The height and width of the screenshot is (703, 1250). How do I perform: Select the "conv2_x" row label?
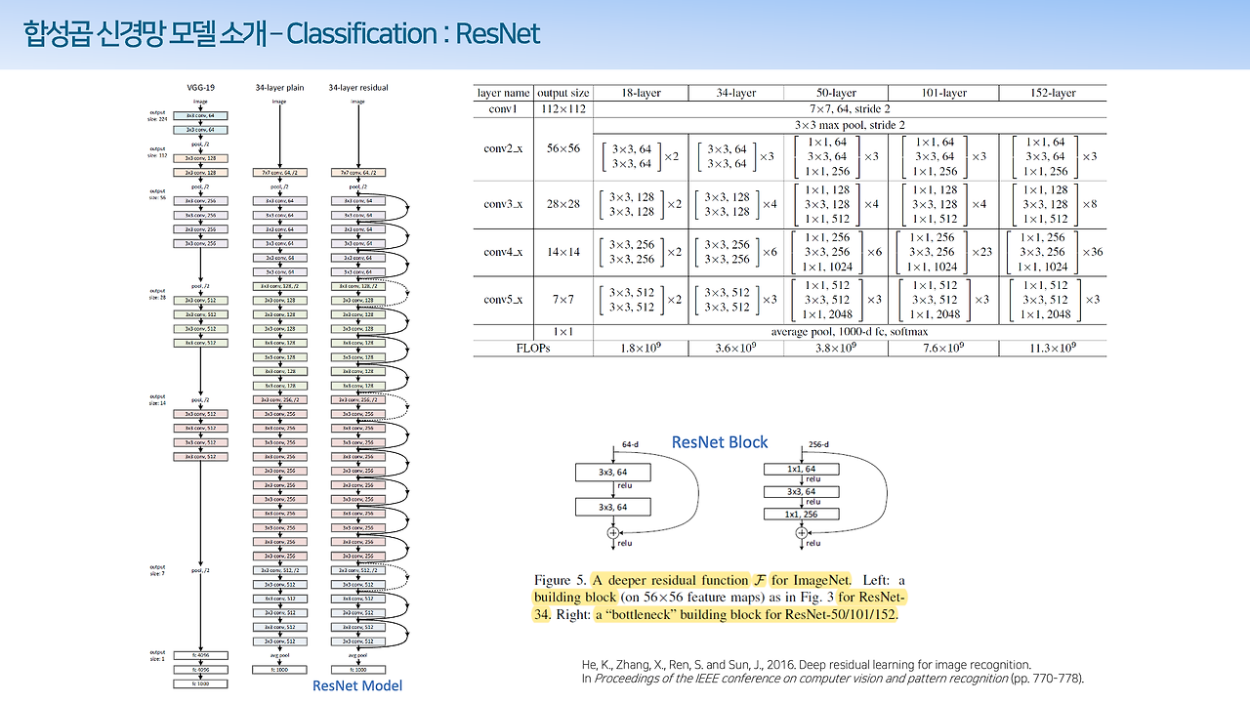tap(504, 149)
